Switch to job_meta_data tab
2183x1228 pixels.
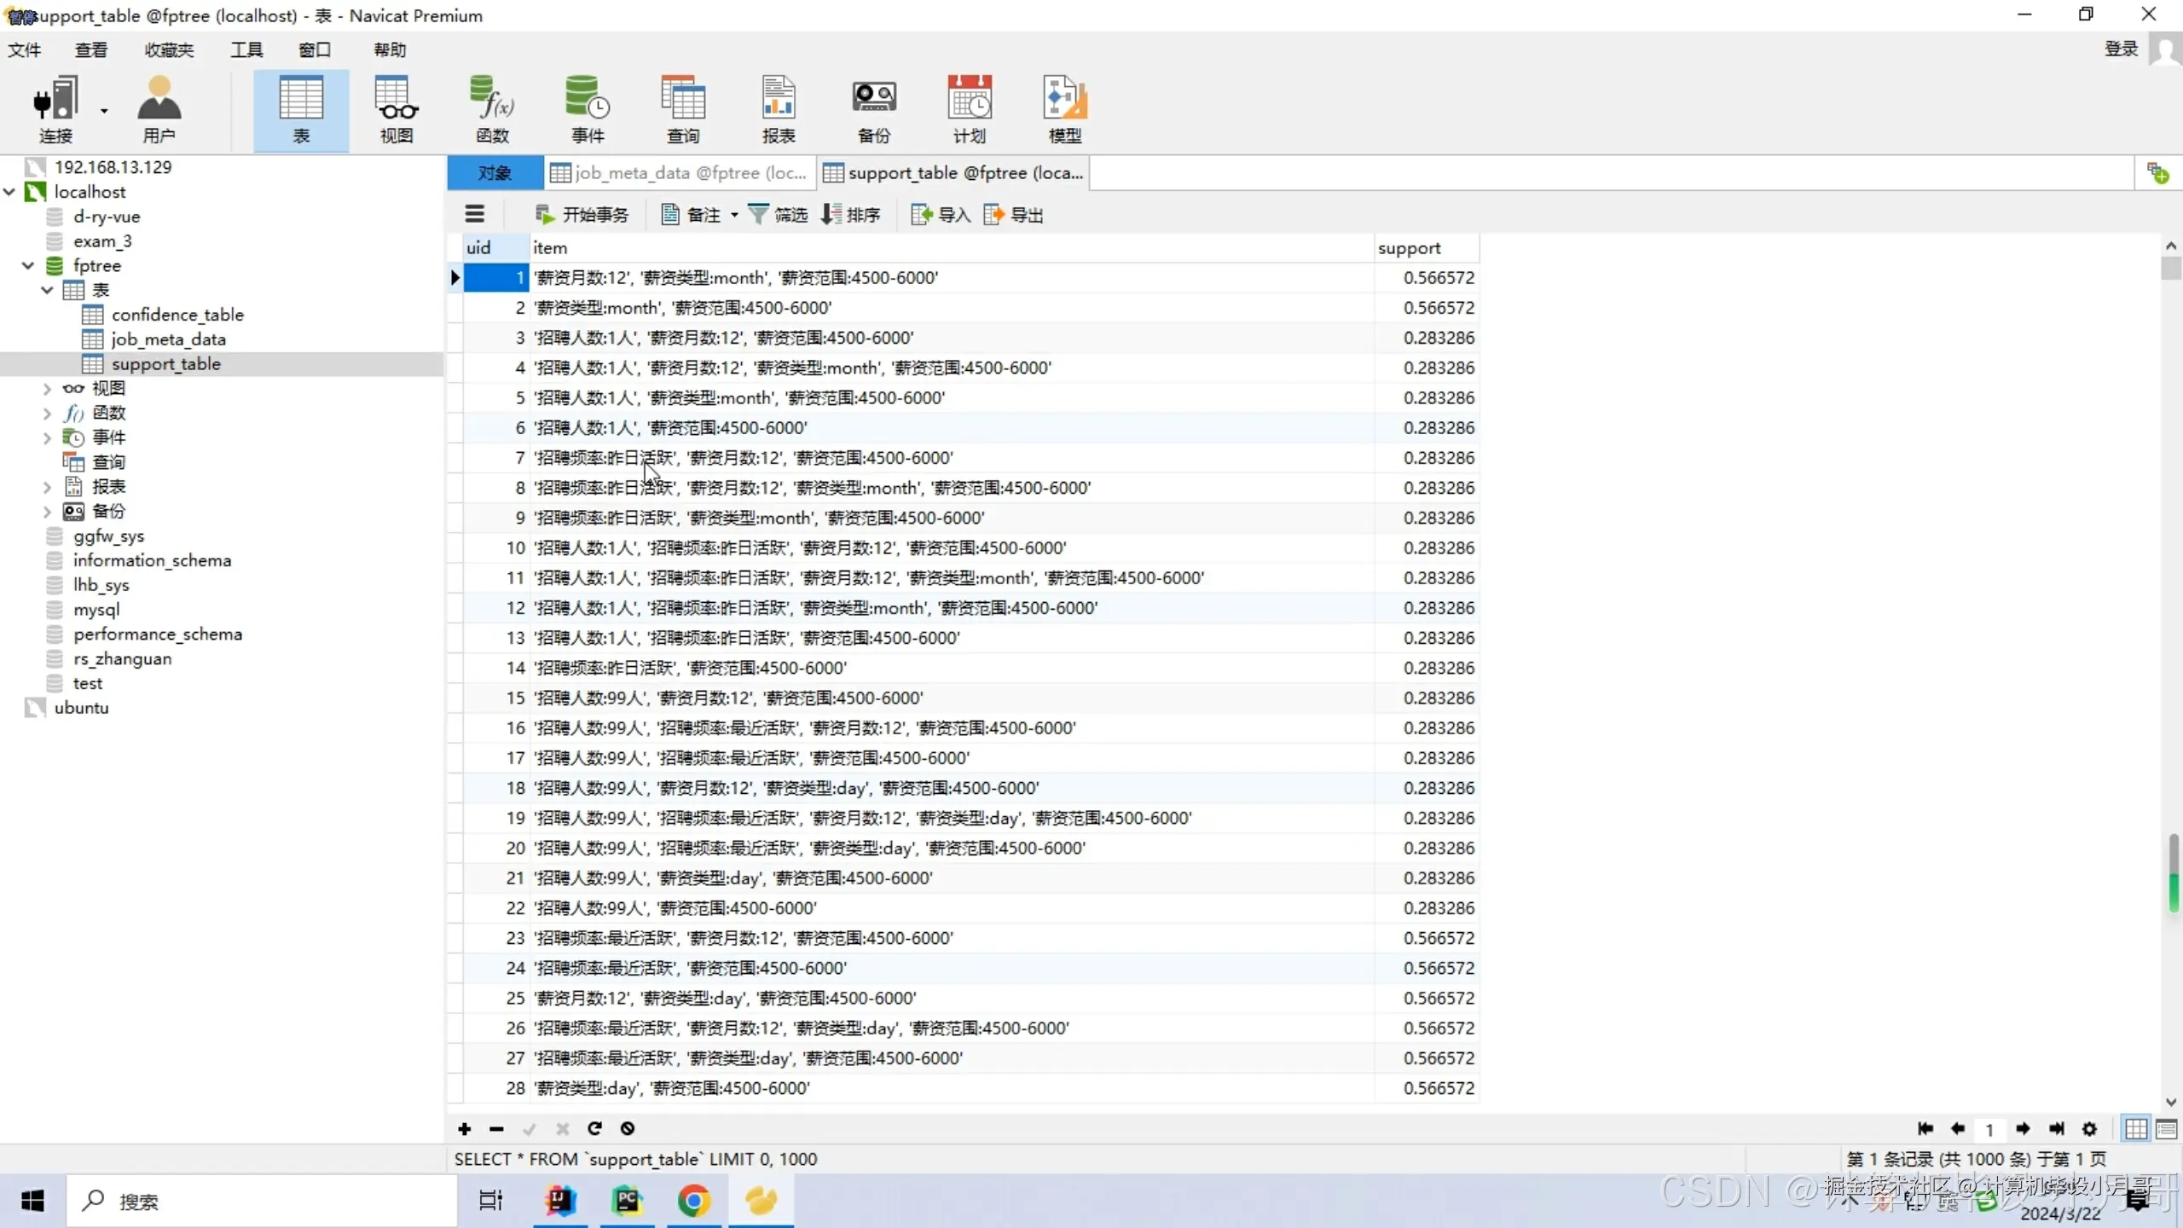click(x=680, y=173)
